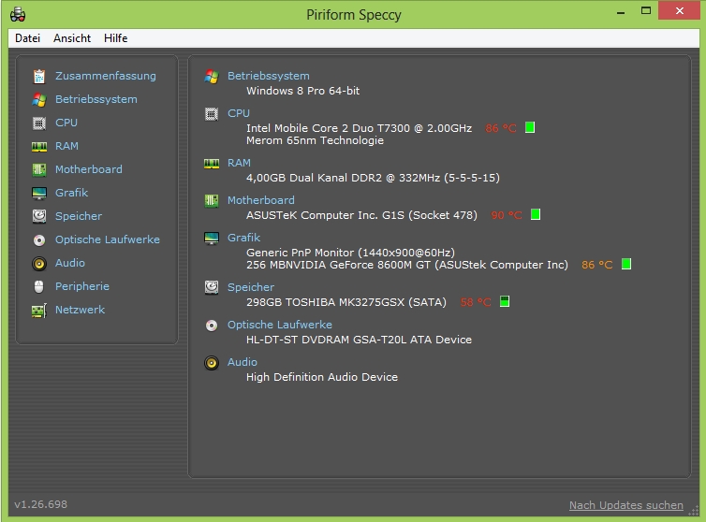Click the RAM module icon in sidebar
Image resolution: width=706 pixels, height=522 pixels.
pyautogui.click(x=39, y=146)
